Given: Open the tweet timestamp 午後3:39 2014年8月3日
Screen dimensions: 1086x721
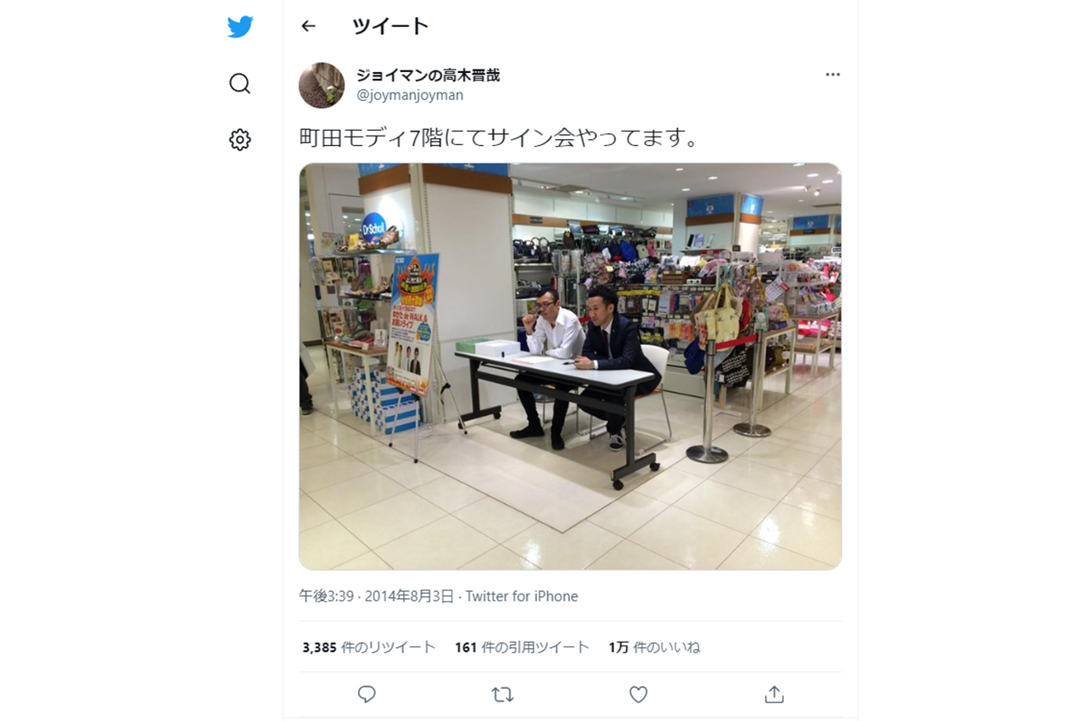Looking at the screenshot, I should click(x=377, y=596).
